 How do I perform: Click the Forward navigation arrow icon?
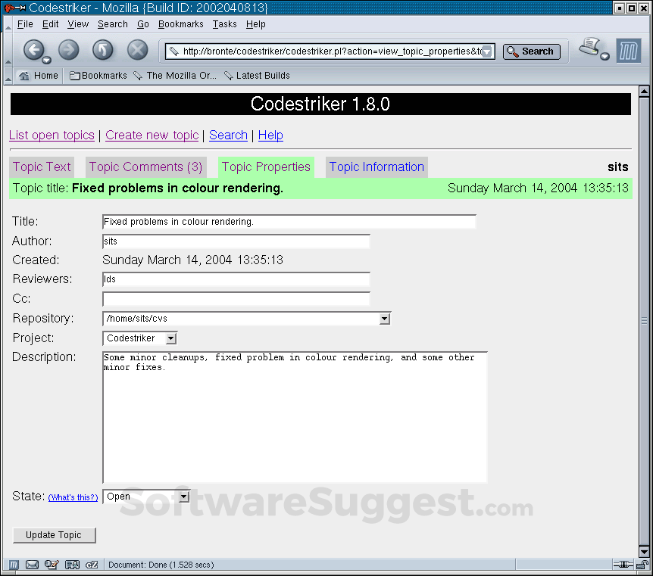point(68,51)
